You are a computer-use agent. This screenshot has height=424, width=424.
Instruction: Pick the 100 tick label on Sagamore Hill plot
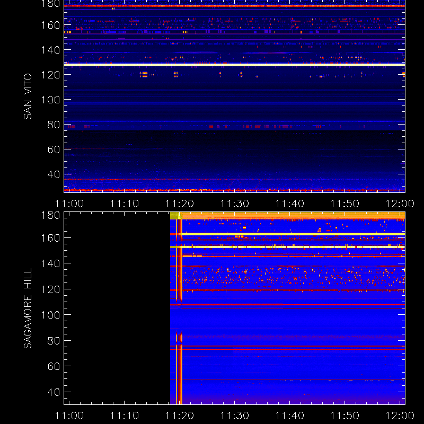point(50,315)
